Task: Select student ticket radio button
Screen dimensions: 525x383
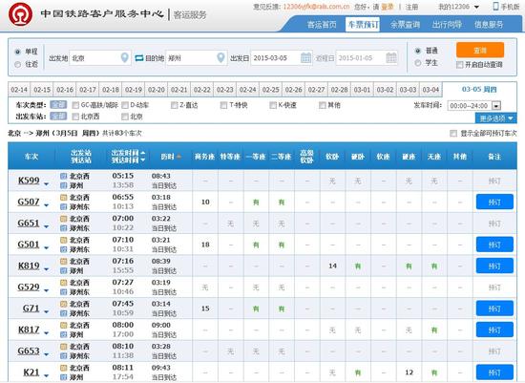Action: point(417,63)
